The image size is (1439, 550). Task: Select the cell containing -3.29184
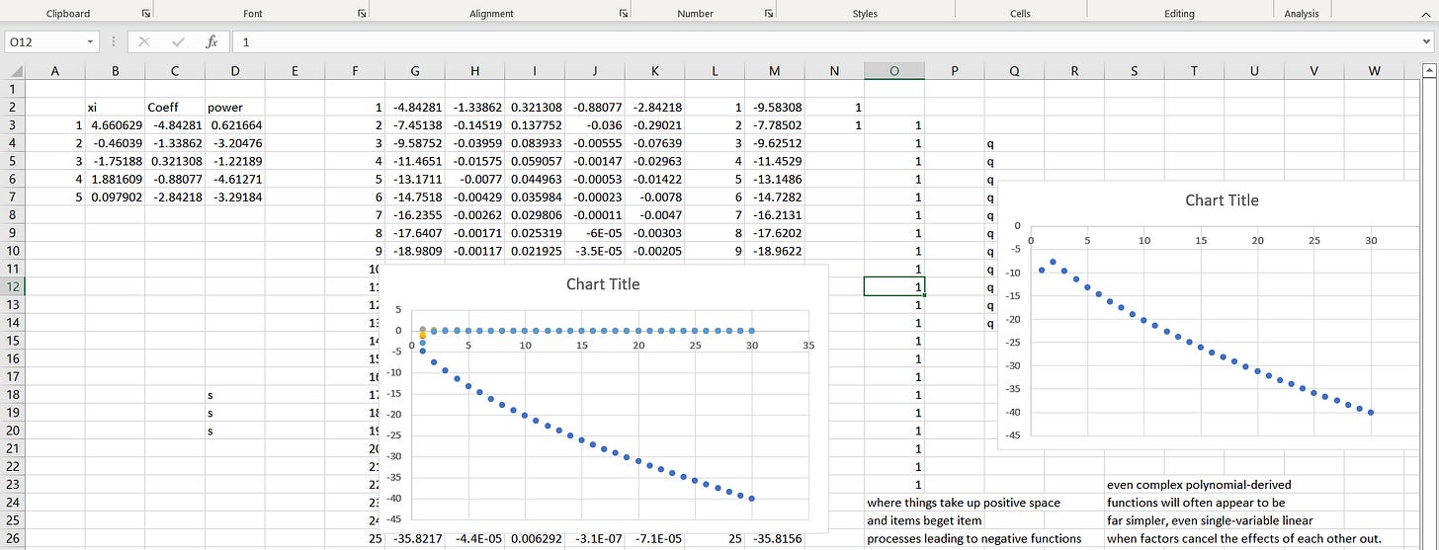[x=234, y=196]
